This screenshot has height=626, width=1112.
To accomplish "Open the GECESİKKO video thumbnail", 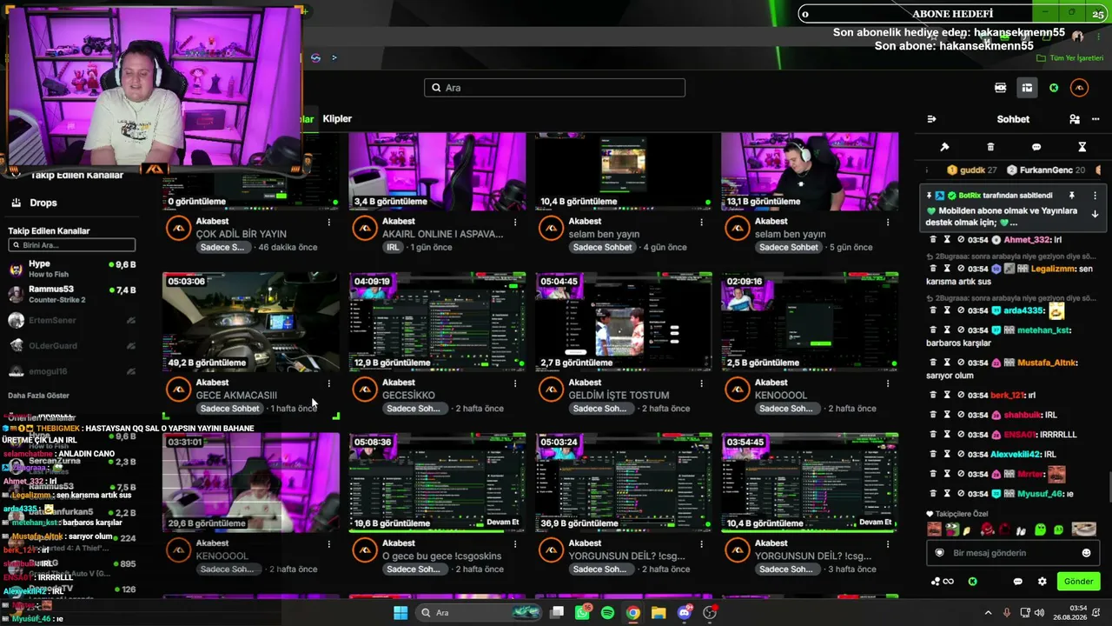I will 437,322.
